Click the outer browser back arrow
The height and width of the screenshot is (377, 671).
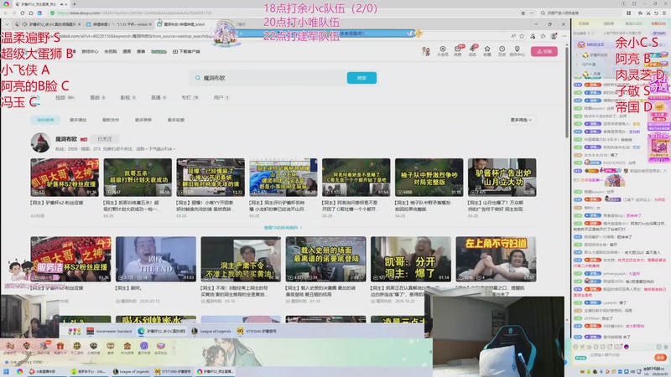[5, 13]
